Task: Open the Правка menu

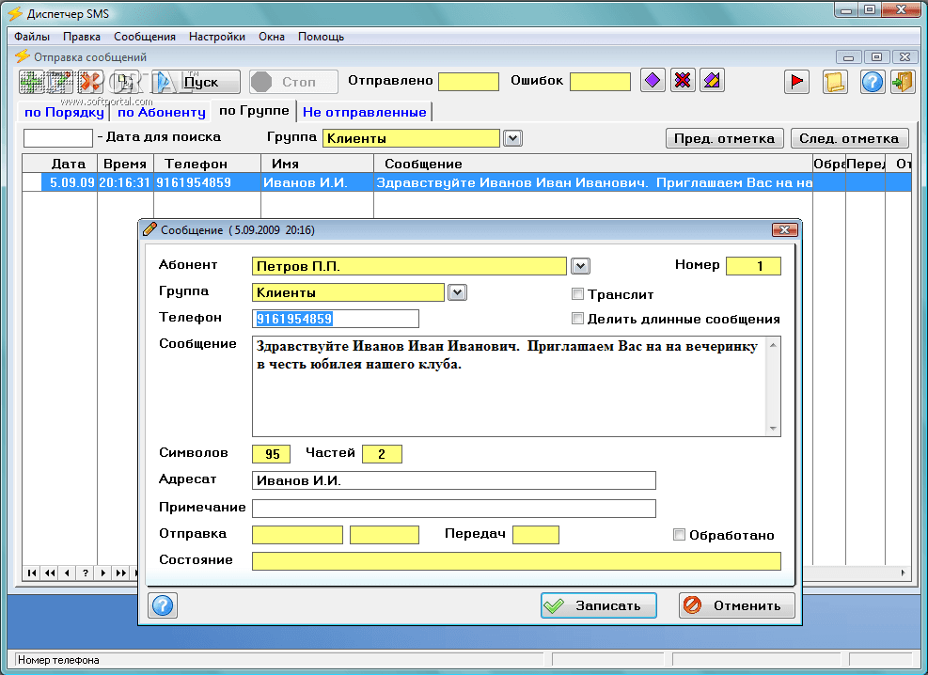Action: tap(82, 37)
